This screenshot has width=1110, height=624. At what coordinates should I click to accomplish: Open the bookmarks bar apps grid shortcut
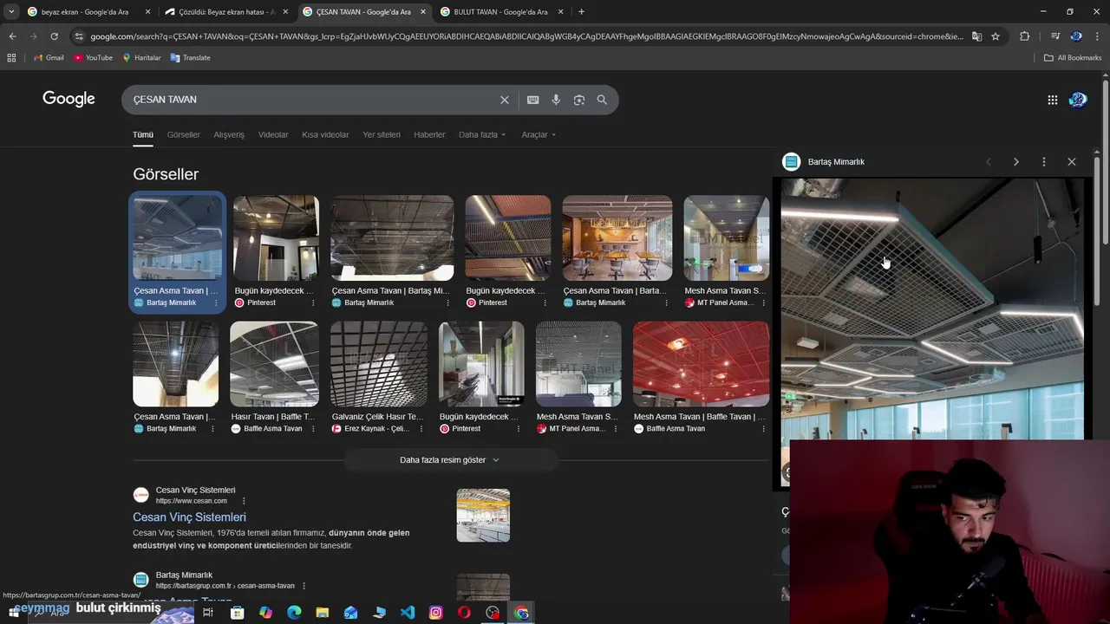point(11,58)
